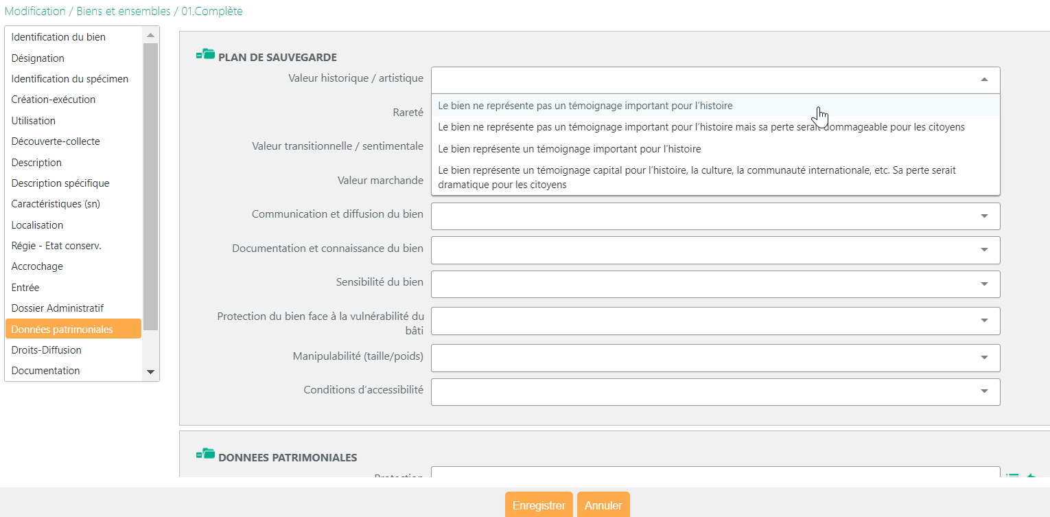Open the Droits-Diffusion section

pos(46,350)
